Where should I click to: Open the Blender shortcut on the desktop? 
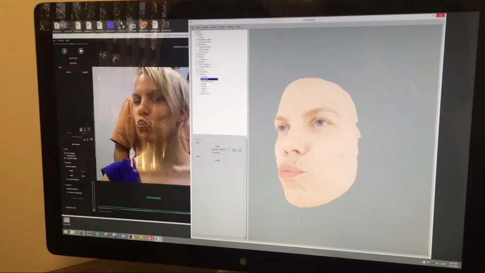click(143, 25)
